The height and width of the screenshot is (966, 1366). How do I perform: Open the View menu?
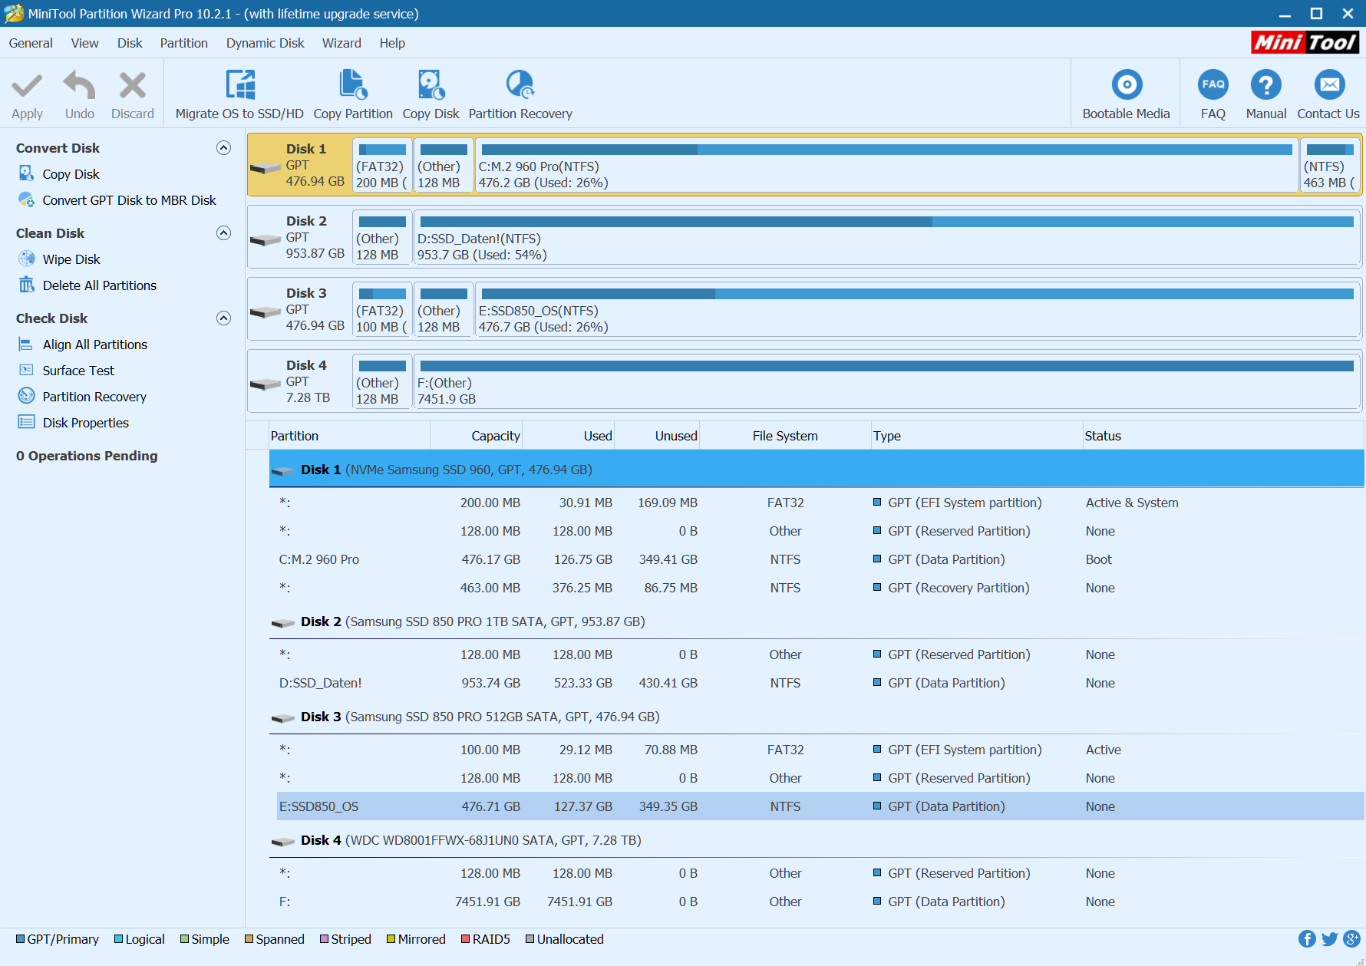coord(84,43)
